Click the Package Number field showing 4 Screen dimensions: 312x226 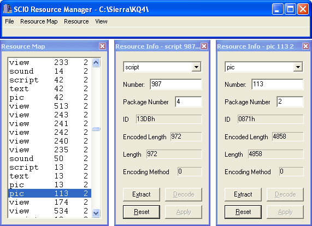pos(189,102)
